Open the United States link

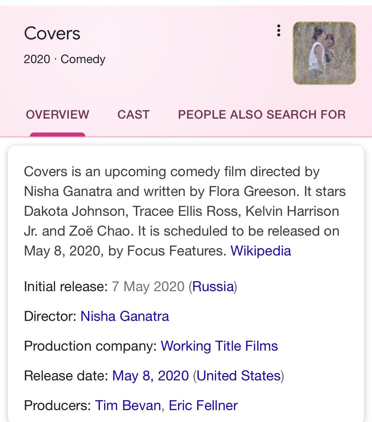[x=239, y=376]
